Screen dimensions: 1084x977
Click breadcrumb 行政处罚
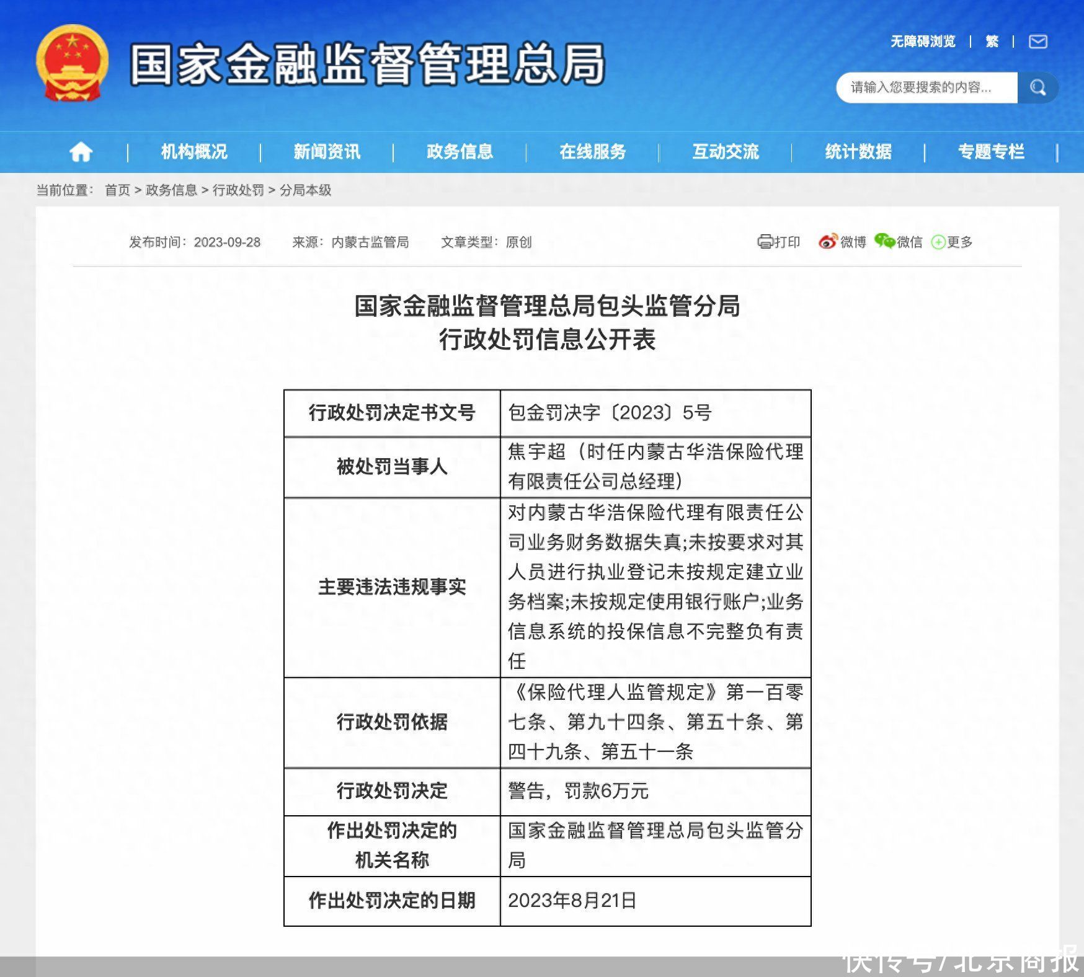coord(238,190)
